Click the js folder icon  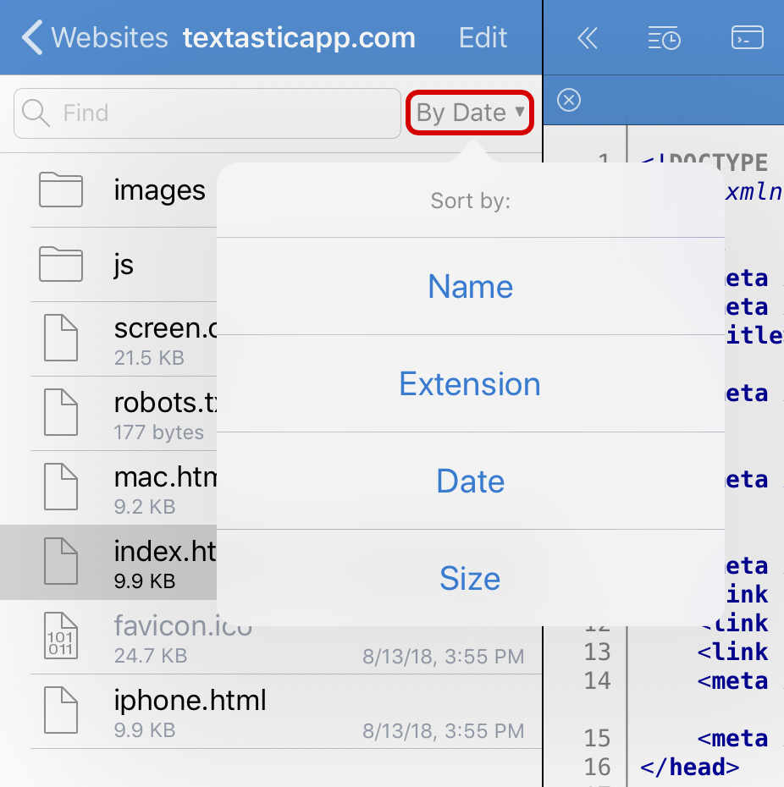point(61,264)
